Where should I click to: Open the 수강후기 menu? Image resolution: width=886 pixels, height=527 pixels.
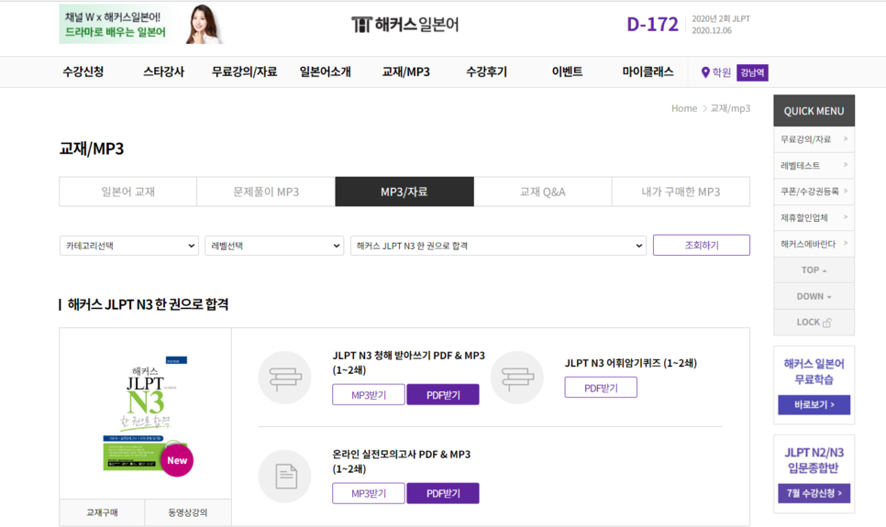[486, 71]
